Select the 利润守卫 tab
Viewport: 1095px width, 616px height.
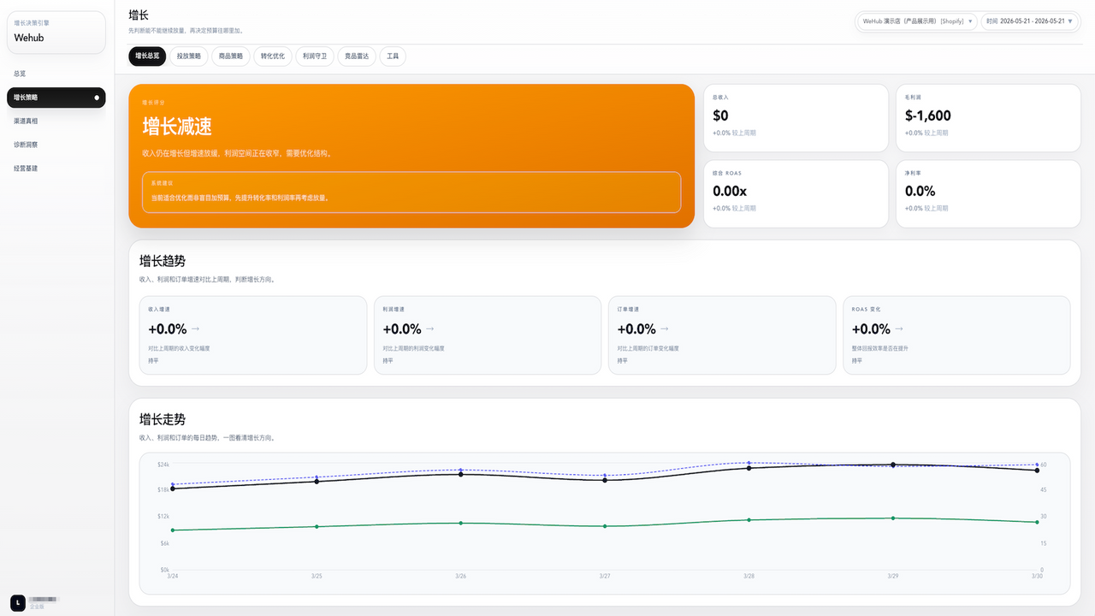[315, 56]
